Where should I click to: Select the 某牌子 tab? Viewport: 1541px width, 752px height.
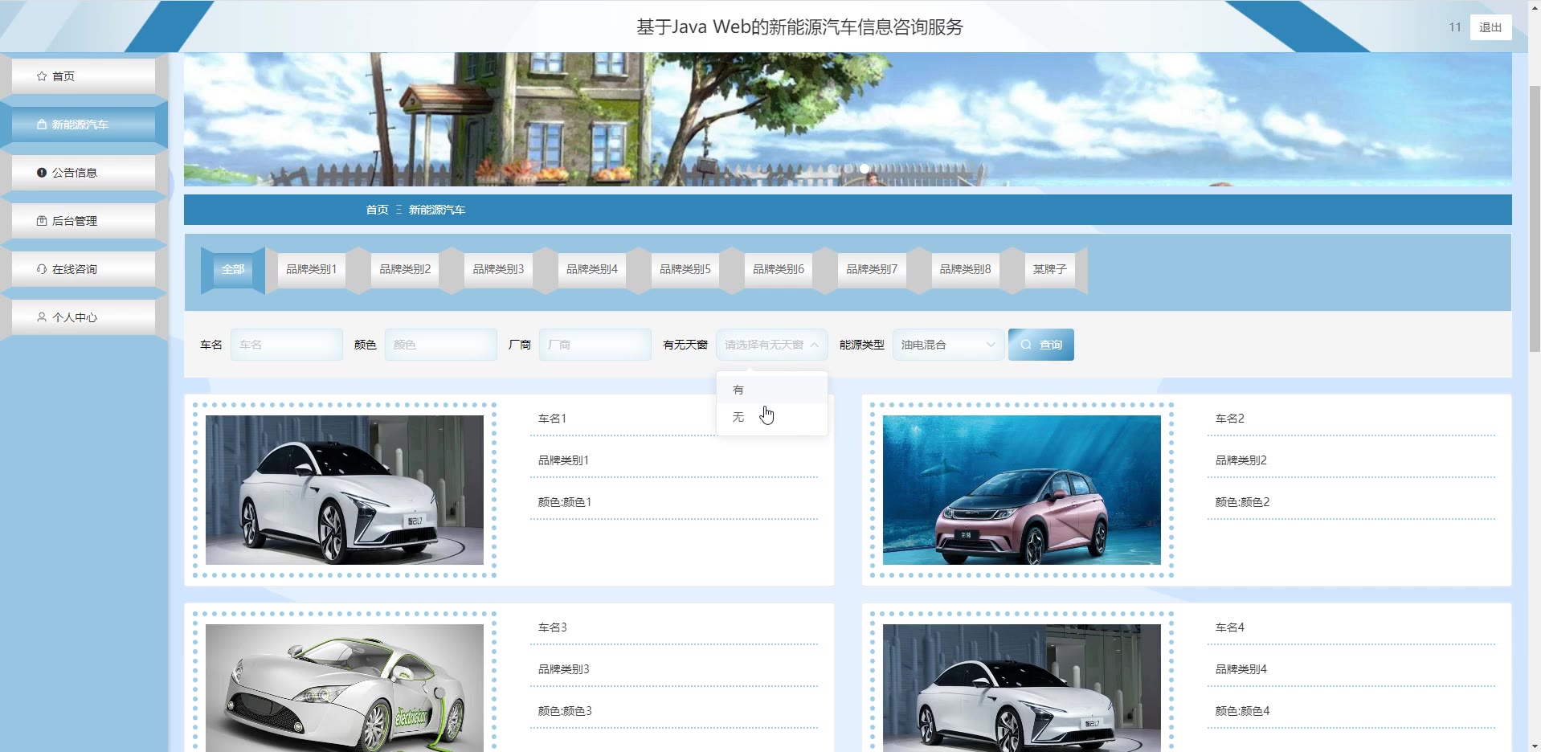tap(1050, 269)
